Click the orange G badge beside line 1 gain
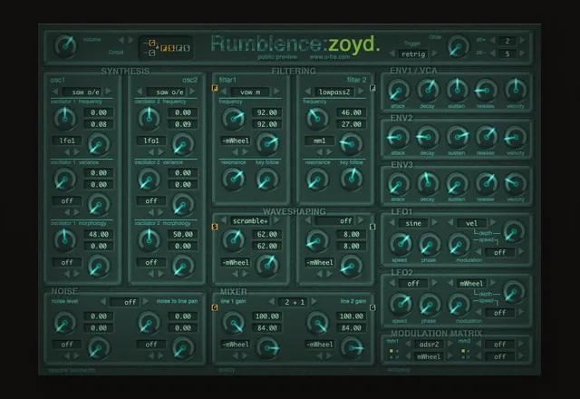 click(x=215, y=307)
